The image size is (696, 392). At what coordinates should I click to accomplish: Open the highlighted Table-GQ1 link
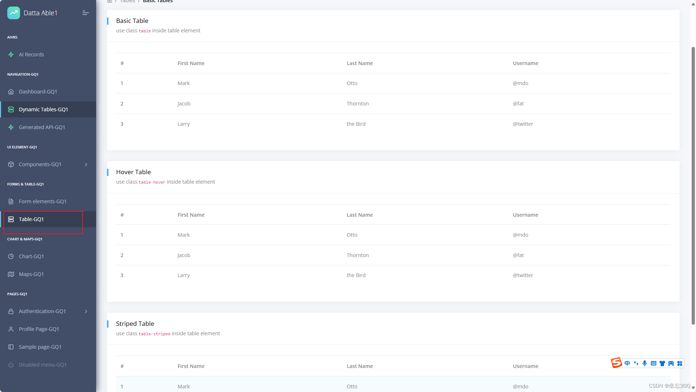(x=31, y=219)
